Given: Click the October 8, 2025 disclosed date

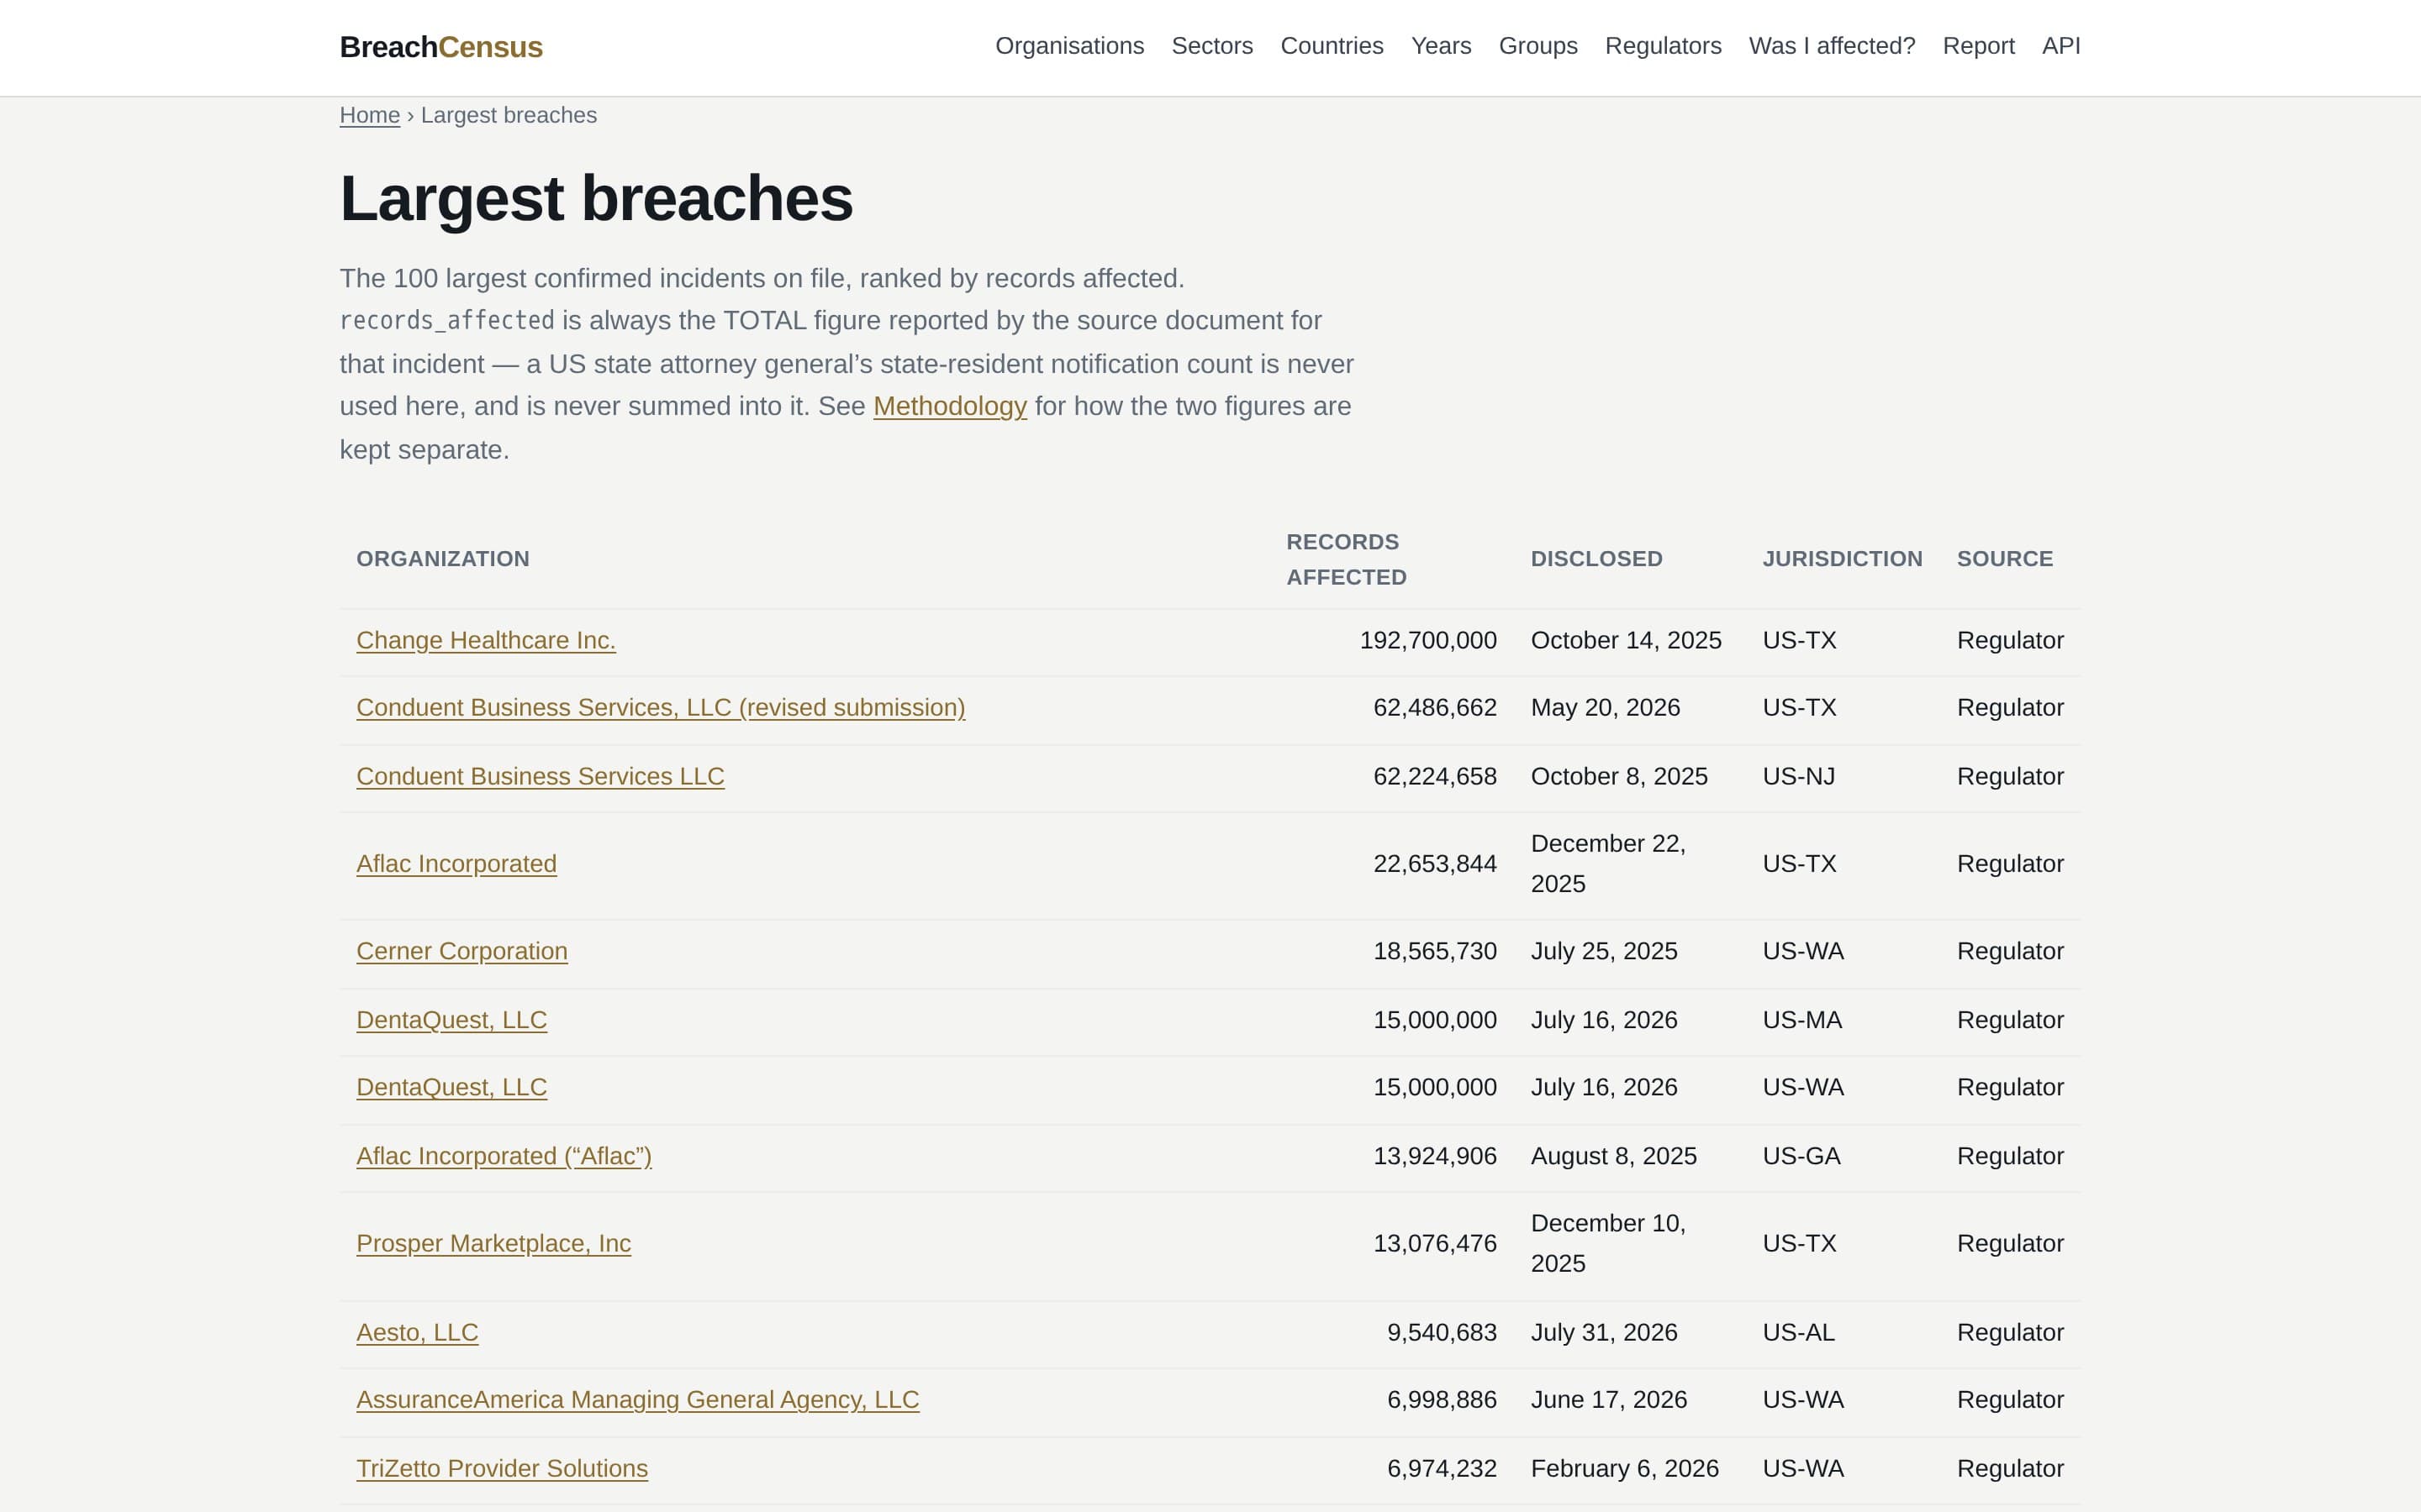Looking at the screenshot, I should (1619, 776).
